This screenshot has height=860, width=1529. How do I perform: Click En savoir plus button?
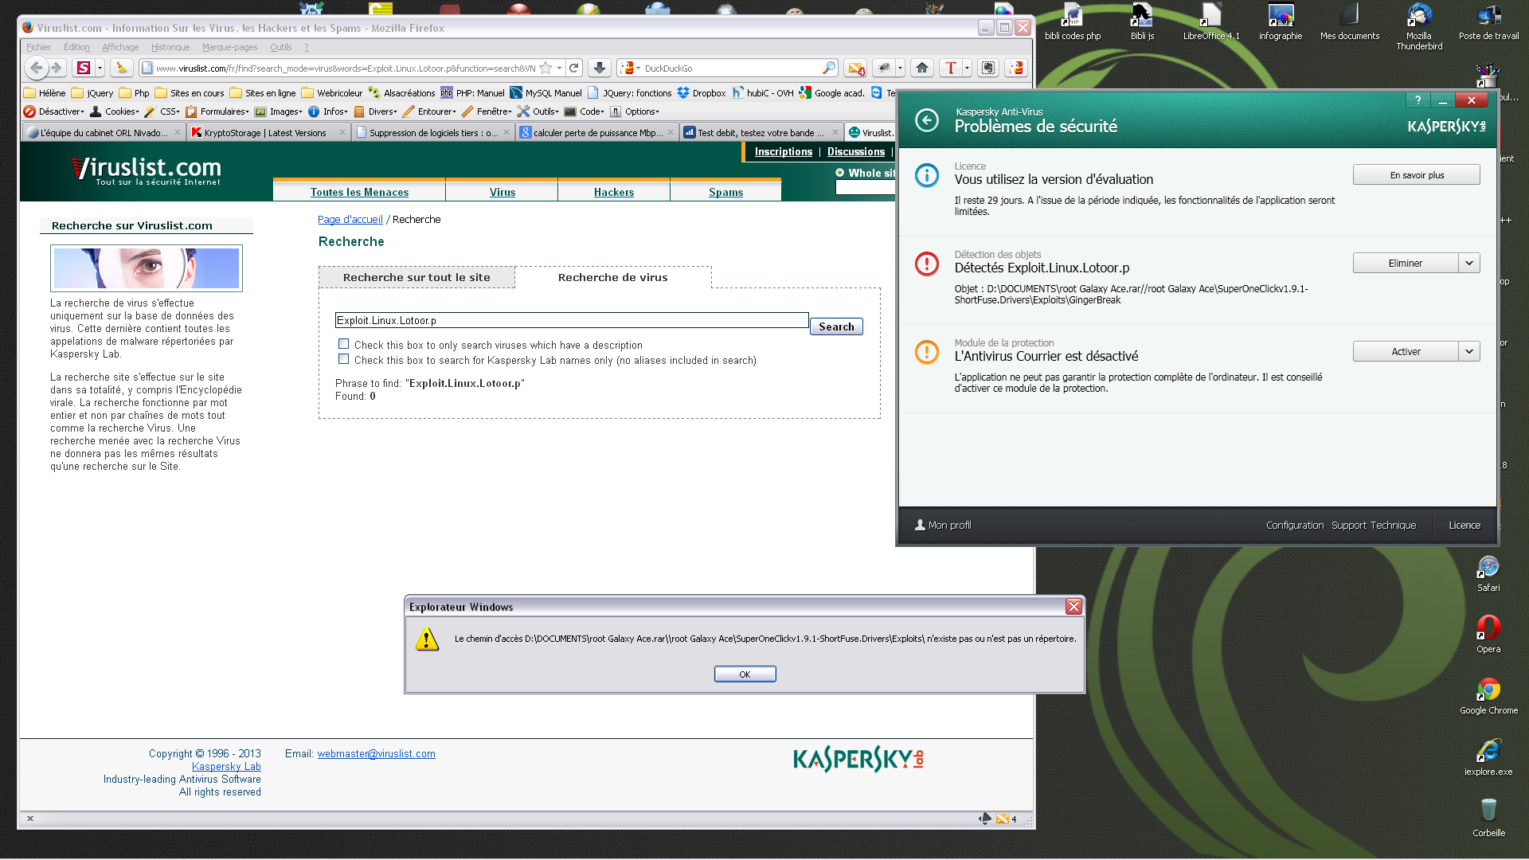click(x=1417, y=175)
